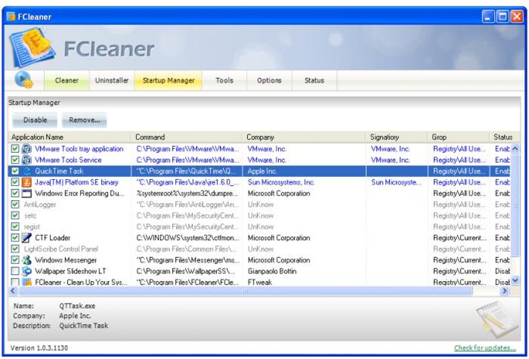The image size is (529, 359).
Task: Click the vertical scrollbar up arrow
Action: point(515,148)
